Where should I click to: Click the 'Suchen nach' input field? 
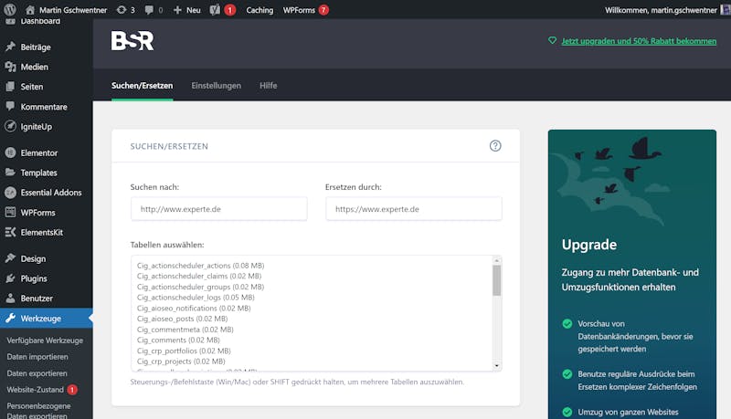coord(218,209)
